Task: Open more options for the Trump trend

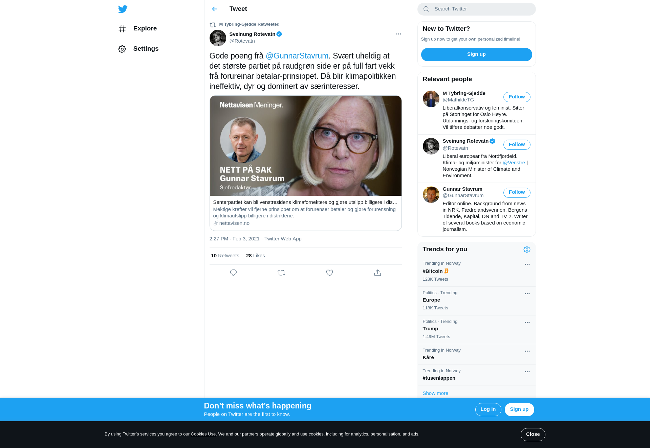Action: pos(527,322)
